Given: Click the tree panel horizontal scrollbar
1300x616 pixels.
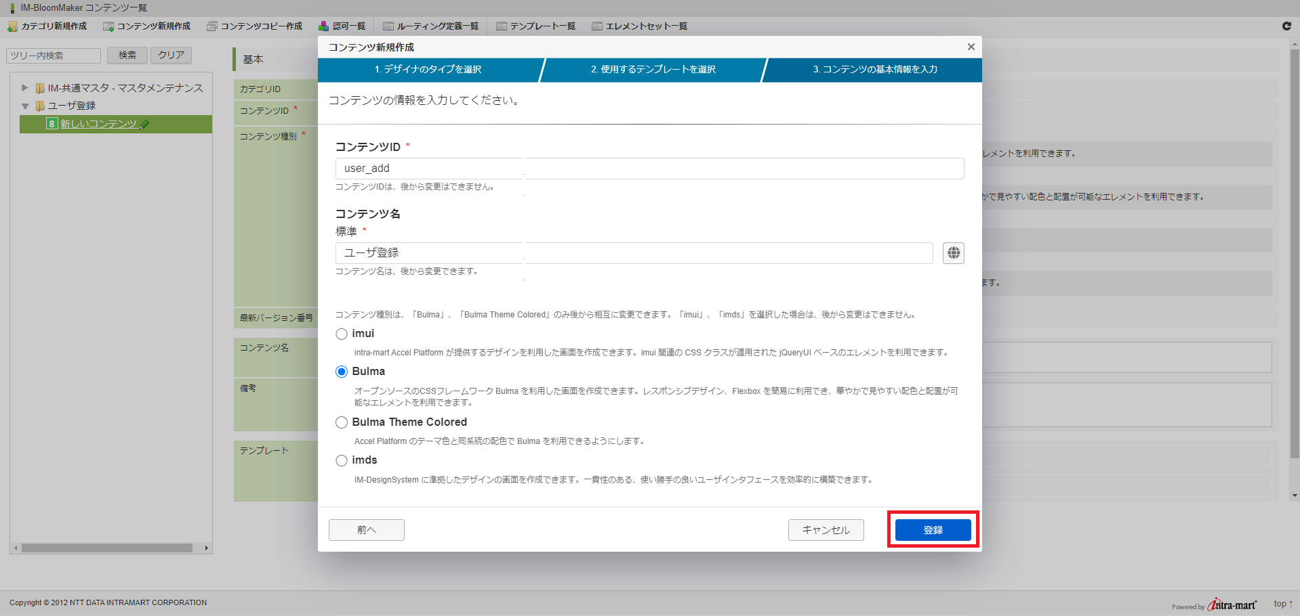Looking at the screenshot, I should coord(107,548).
